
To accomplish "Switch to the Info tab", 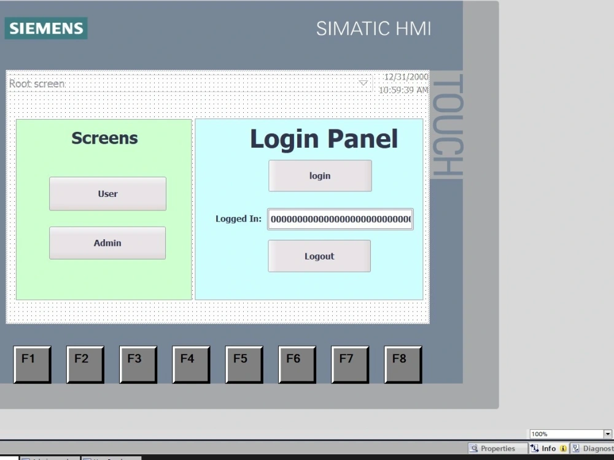I will pyautogui.click(x=546, y=448).
